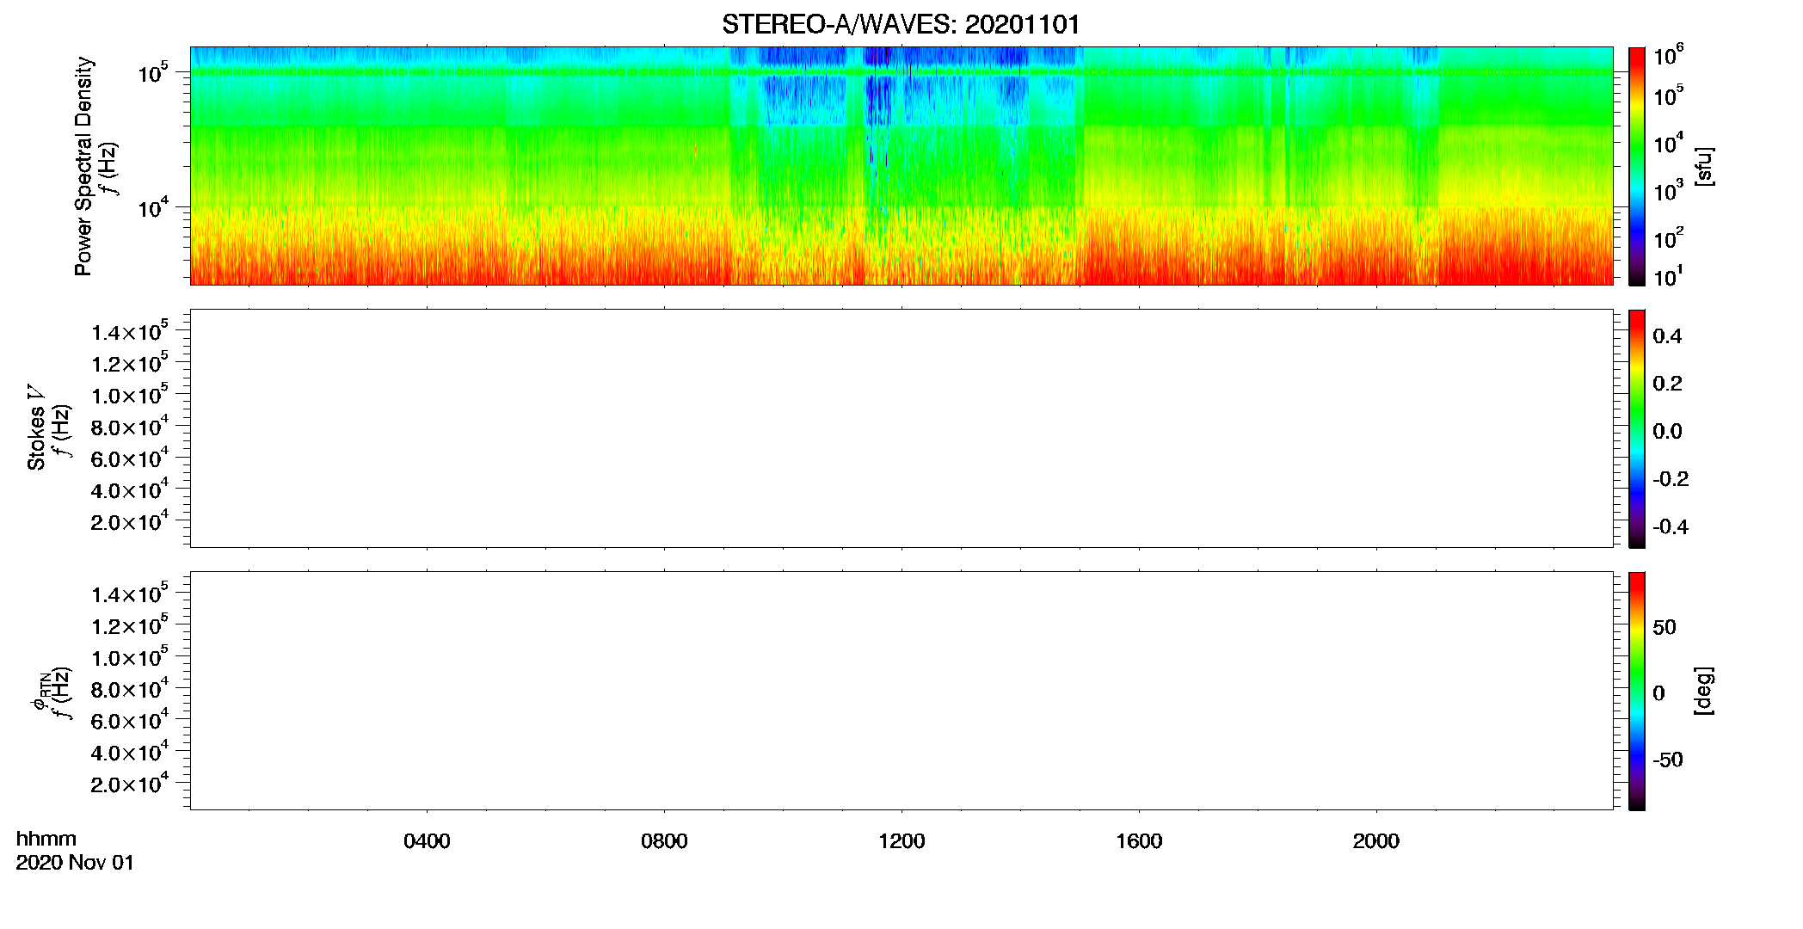This screenshot has width=1803, height=929.
Task: Click the [deg] unit label
Action: point(1703,691)
